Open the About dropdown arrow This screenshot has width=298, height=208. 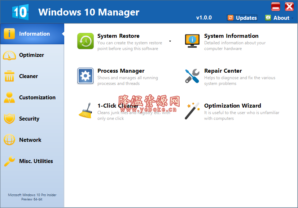[292, 18]
